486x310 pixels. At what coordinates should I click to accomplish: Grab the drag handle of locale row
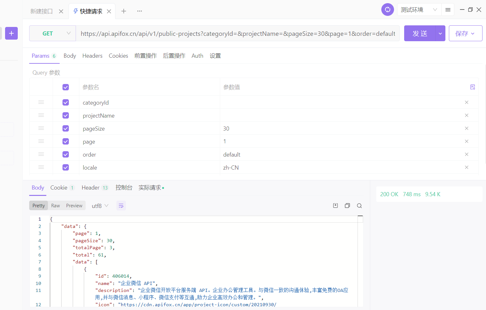pyautogui.click(x=41, y=167)
